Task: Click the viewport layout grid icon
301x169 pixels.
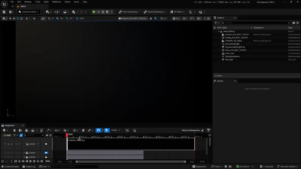Action: 209,18
